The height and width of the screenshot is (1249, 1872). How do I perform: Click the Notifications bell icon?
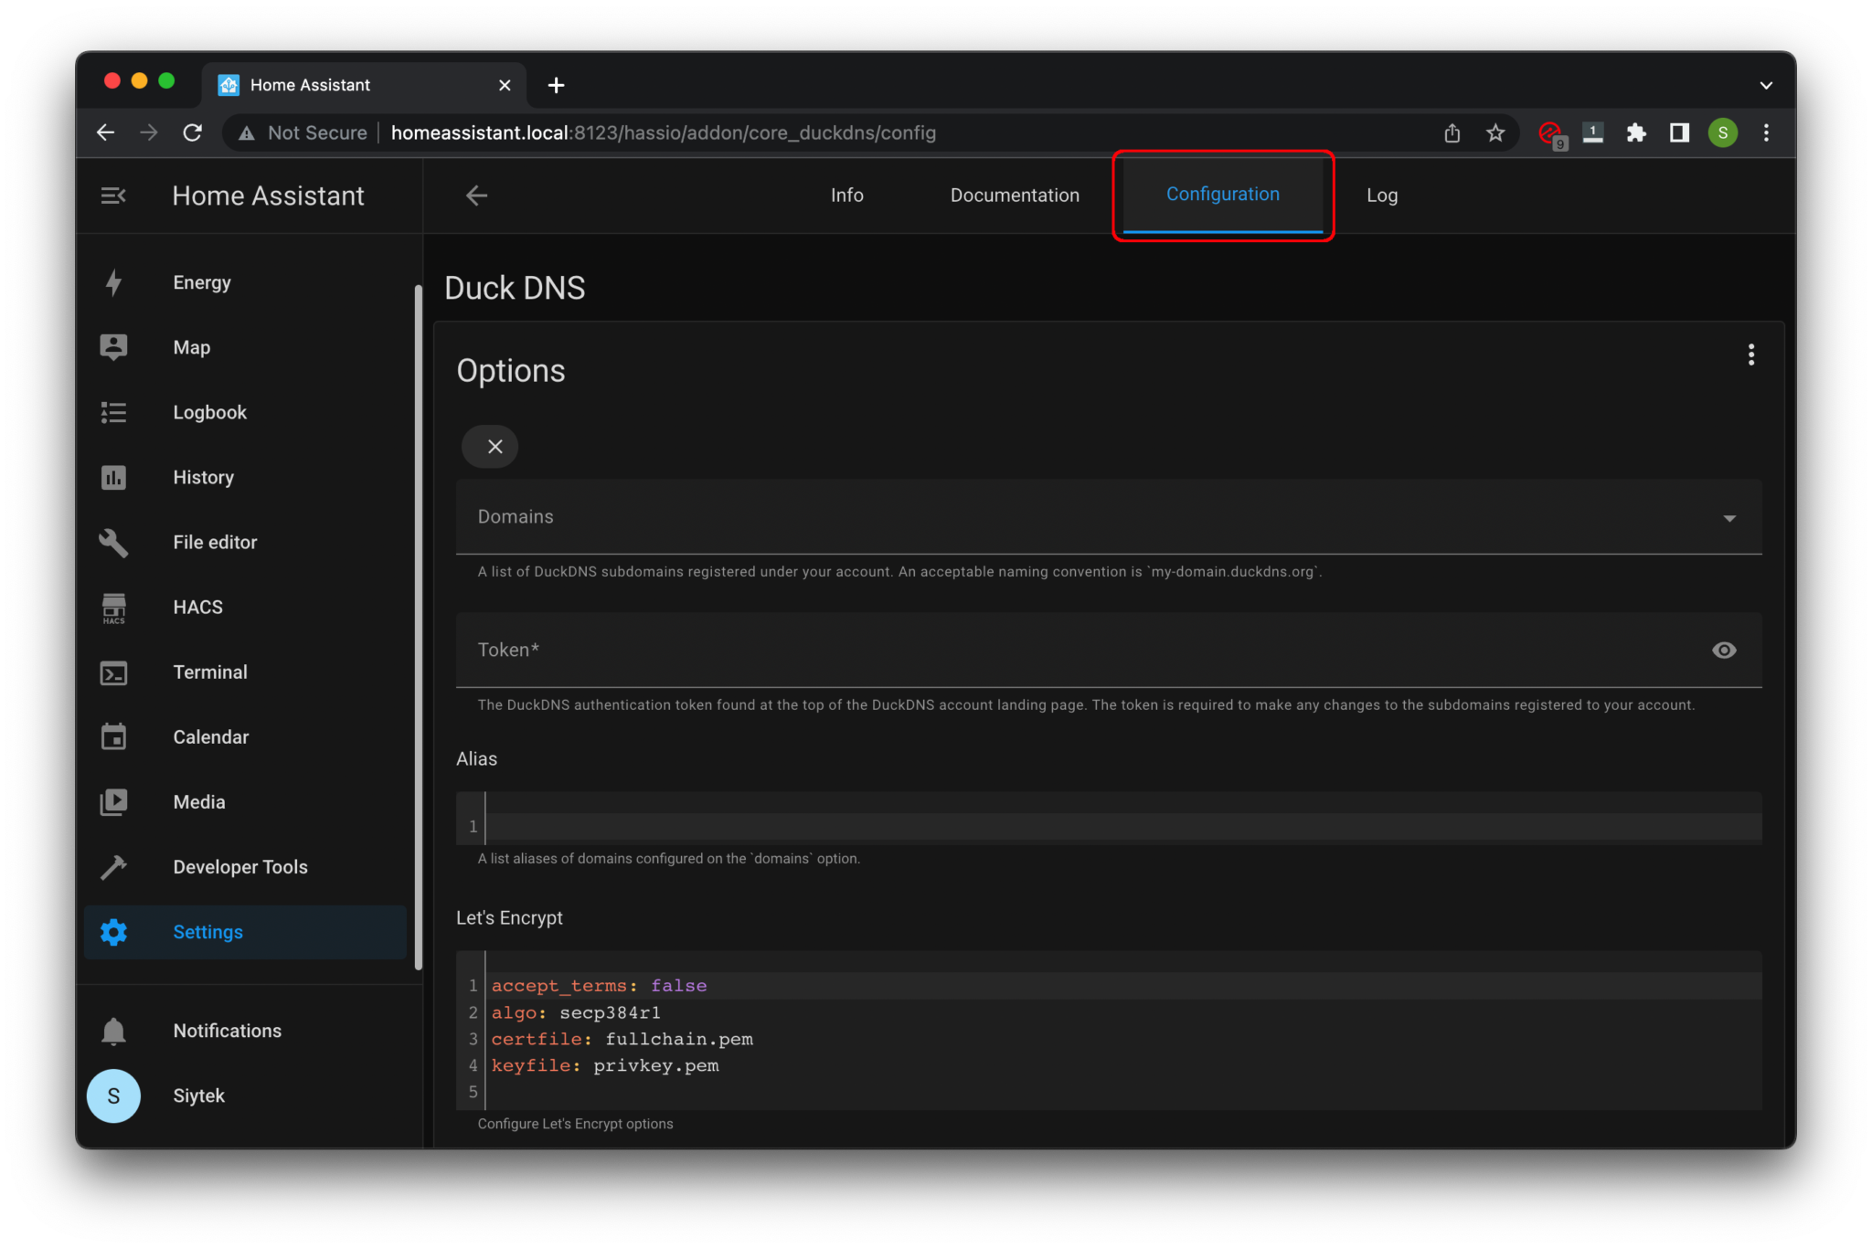click(x=113, y=1032)
